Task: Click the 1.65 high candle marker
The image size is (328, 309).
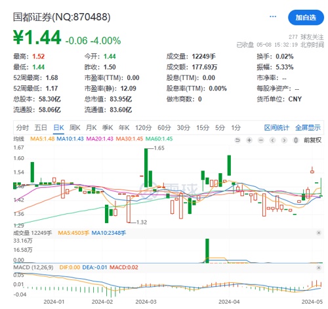Action: pyautogui.click(x=159, y=148)
